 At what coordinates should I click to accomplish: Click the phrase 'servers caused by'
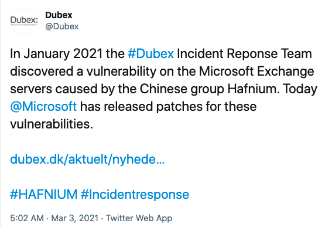point(62,89)
